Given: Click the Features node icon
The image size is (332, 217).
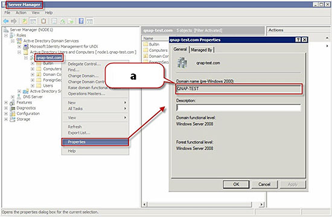Looking at the screenshot, I should pos(12,102).
